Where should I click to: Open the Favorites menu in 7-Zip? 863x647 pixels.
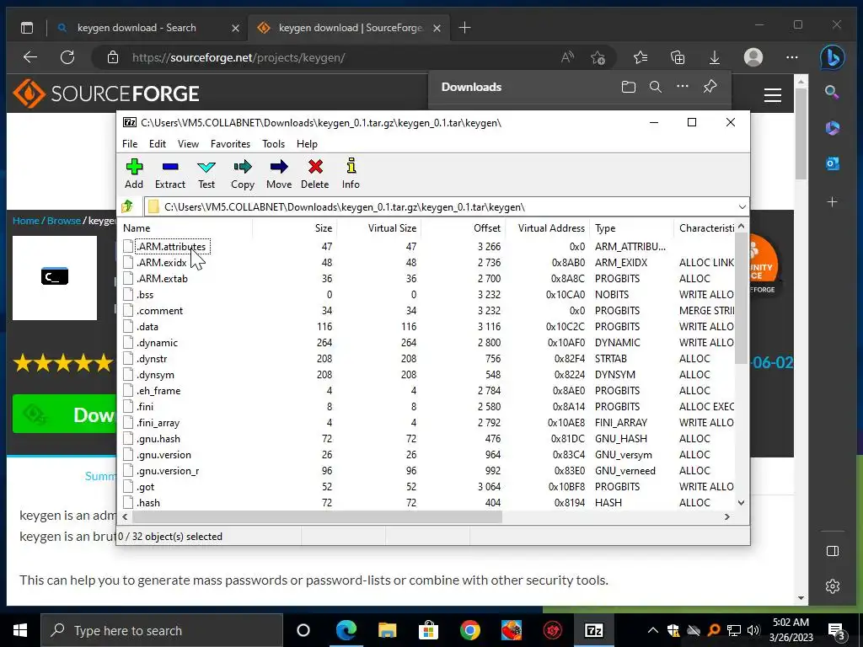230,143
